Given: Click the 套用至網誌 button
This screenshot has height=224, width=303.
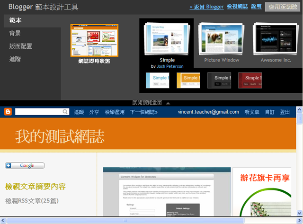Looking at the screenshot, I should tap(283, 7).
